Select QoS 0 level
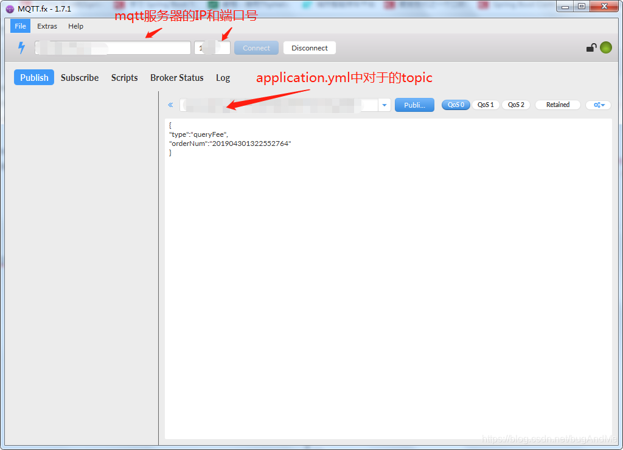 point(456,105)
